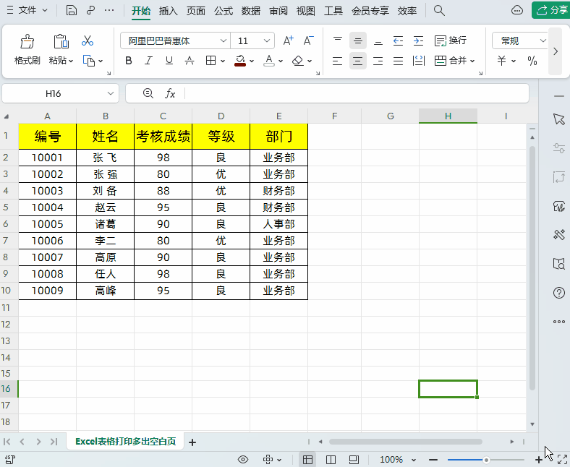This screenshot has height=467, width=570.
Task: Open the Paste (粘贴) options dropdown
Action: 71,61
